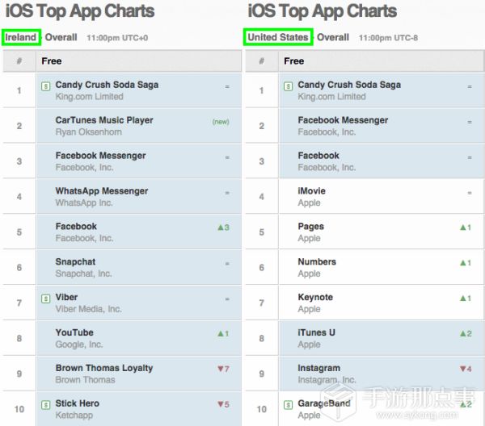485x426 pixels.
Task: Open the Overall category selector beside United States
Action: click(333, 37)
